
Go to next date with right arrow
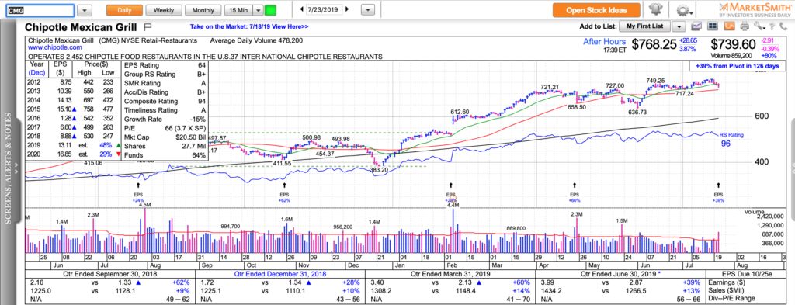tap(347, 9)
